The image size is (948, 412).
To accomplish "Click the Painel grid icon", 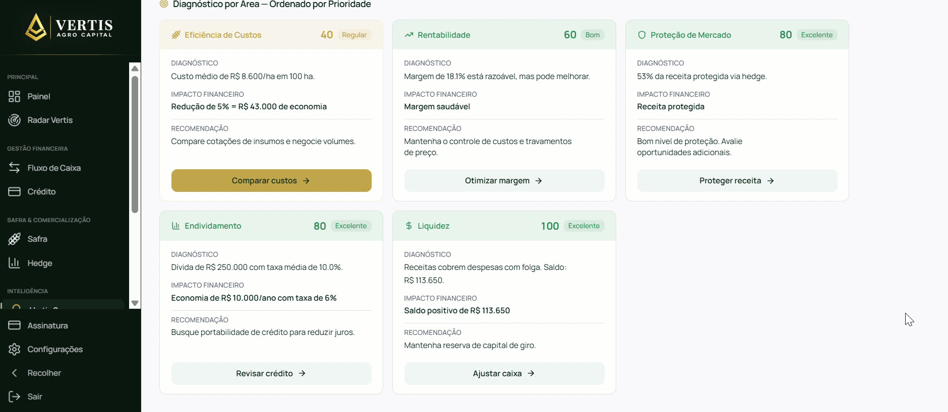I will 14,96.
